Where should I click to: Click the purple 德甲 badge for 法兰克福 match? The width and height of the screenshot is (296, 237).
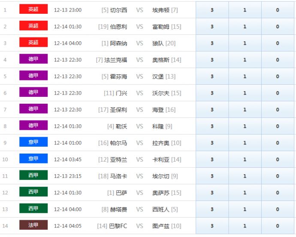33,59
